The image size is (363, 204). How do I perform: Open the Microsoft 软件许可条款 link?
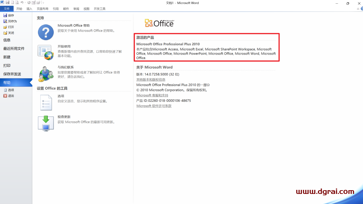[x=154, y=106]
